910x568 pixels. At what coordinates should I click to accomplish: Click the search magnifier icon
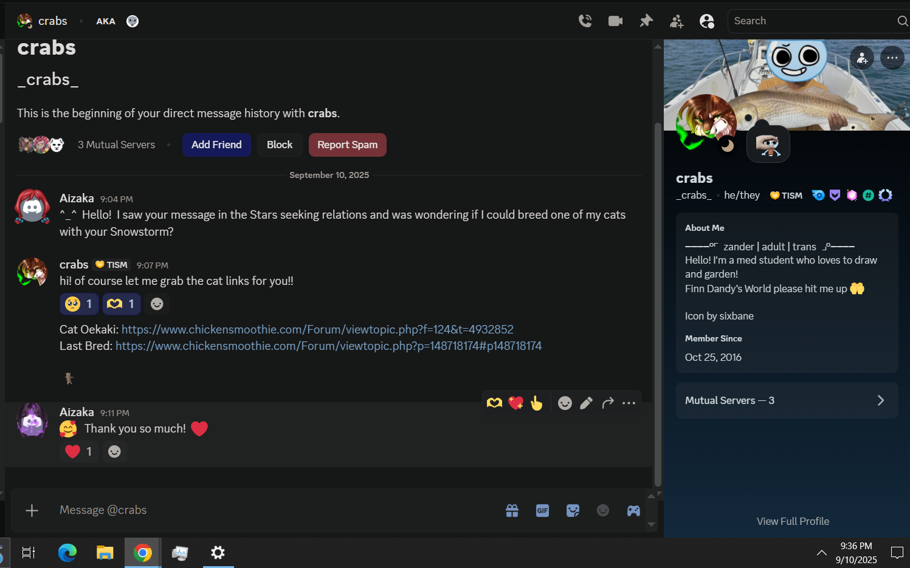[903, 21]
